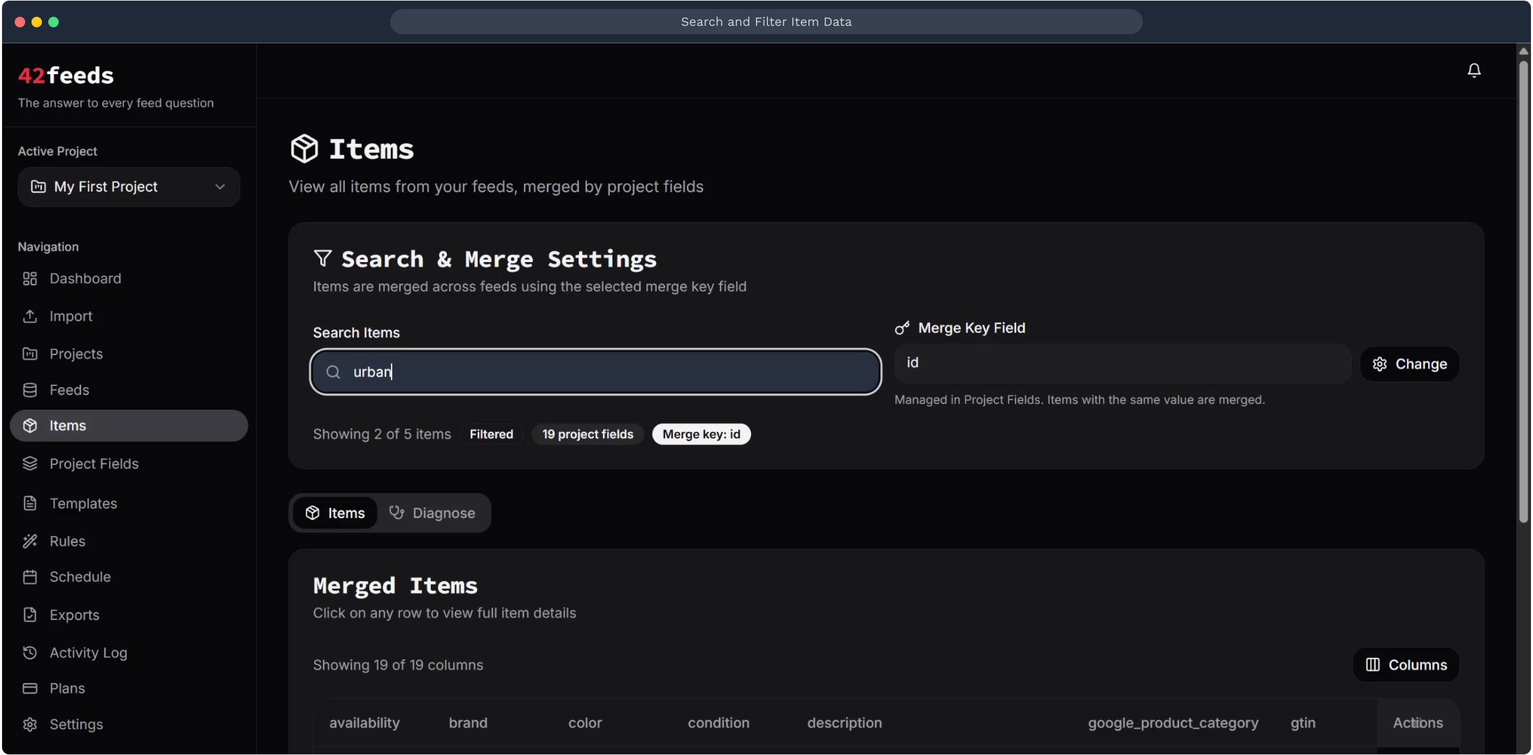Click the Activity Log history icon
The image size is (1533, 755).
coord(29,653)
